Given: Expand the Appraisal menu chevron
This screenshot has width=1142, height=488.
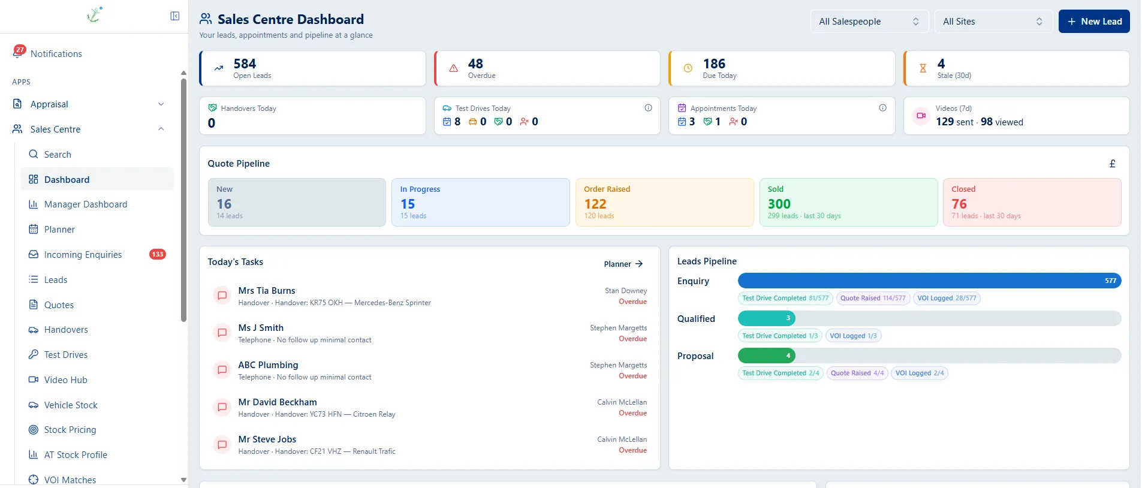Looking at the screenshot, I should point(161,104).
